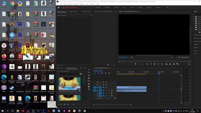201x113 pixels.
Task: Toggle A1 source patching button
Action: pos(95,90)
